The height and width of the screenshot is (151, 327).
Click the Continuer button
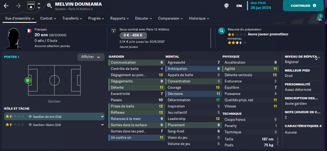pos(303,6)
